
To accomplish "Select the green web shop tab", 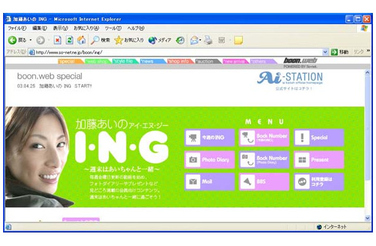I will click(x=97, y=61).
